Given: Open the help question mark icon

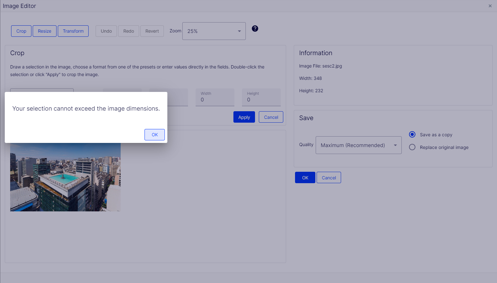Looking at the screenshot, I should tap(255, 29).
